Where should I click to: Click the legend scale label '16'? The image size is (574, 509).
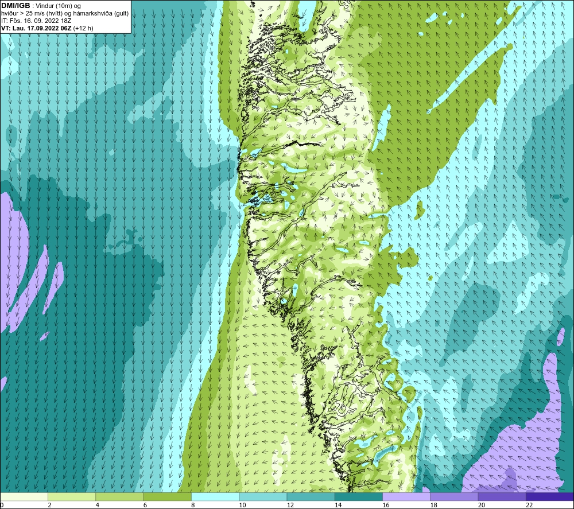pos(386,506)
